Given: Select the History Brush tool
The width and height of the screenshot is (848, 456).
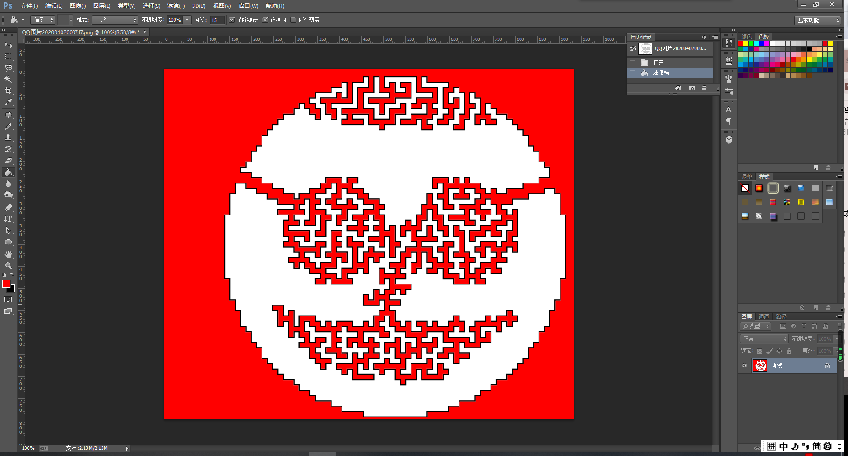Looking at the screenshot, I should click(8, 149).
